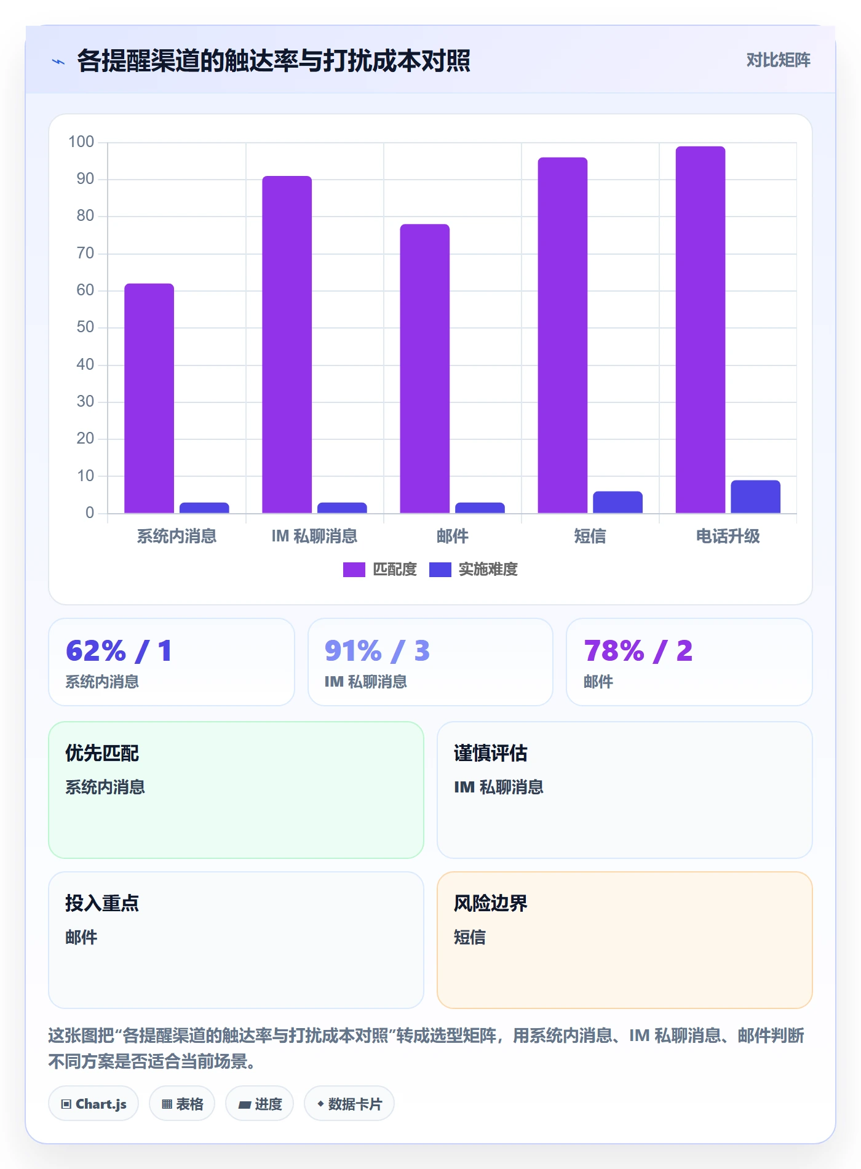Click the blue 实施难度 bar for IM 私聊消息
This screenshot has height=1169, width=861.
tap(342, 508)
